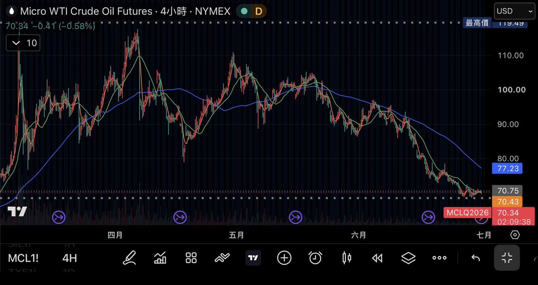
Task: Open the three-dot more options menu
Action: pos(440,258)
